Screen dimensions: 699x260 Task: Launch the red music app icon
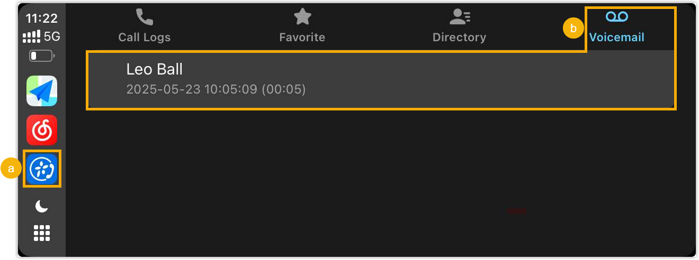coord(42,130)
